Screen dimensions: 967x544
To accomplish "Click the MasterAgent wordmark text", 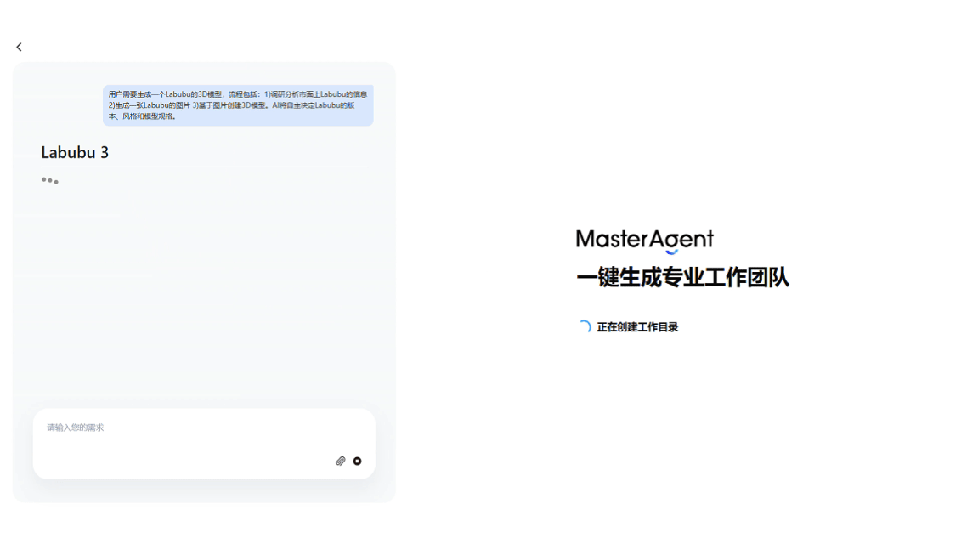I will [646, 239].
